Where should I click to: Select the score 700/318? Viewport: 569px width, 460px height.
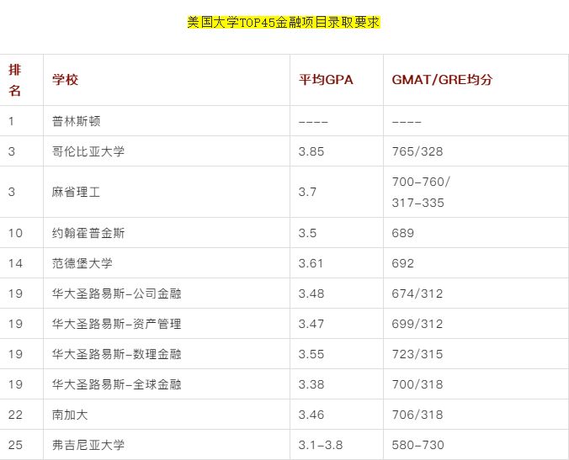tap(417, 384)
